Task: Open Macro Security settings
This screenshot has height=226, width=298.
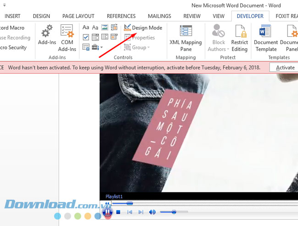Action: click(x=13, y=47)
